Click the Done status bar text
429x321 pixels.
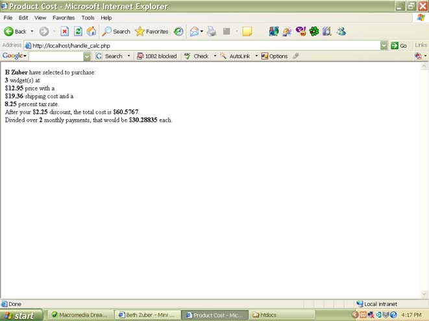pos(15,304)
